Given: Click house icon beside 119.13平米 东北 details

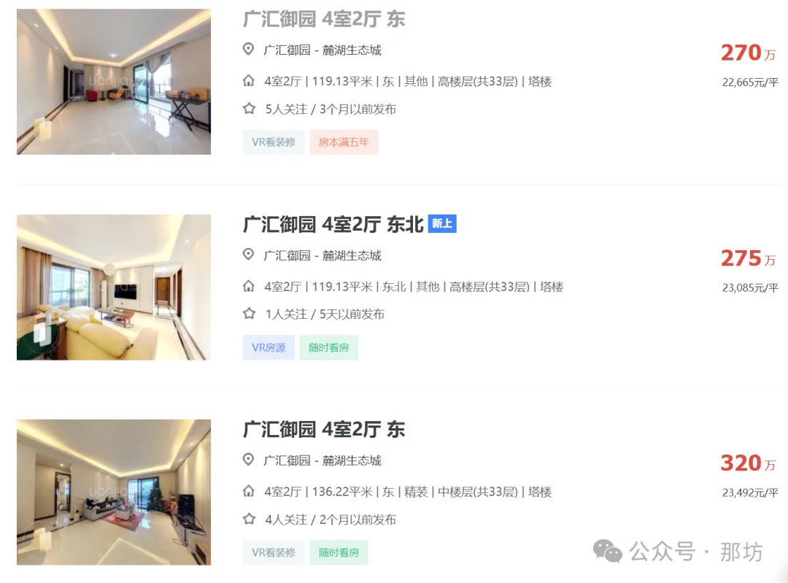Looking at the screenshot, I should (249, 287).
